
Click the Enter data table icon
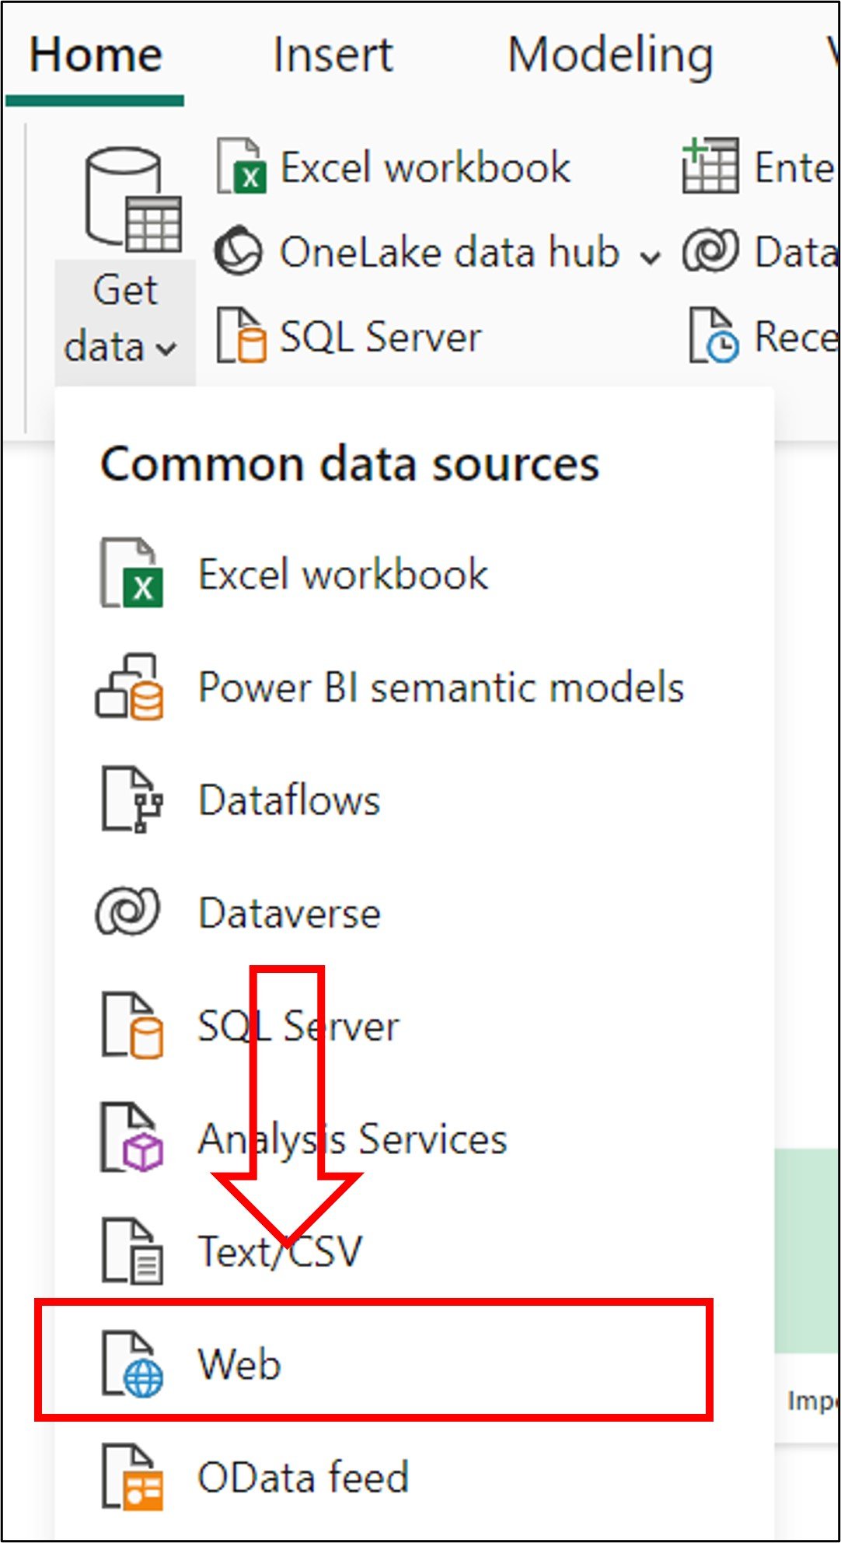point(711,166)
